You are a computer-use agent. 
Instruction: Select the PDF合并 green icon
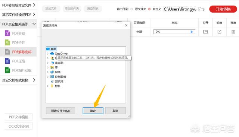coord(7,42)
